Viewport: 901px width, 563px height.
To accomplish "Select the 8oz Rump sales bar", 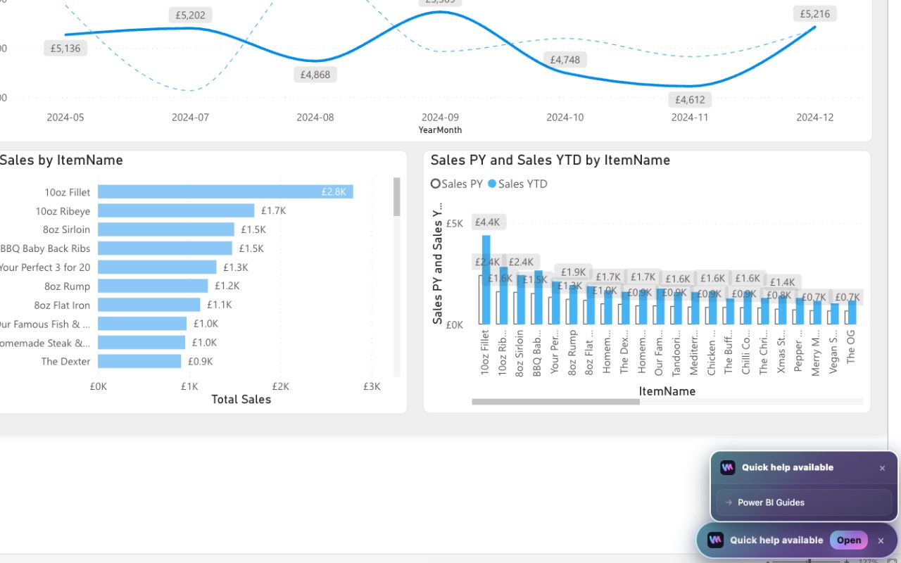I will [153, 286].
